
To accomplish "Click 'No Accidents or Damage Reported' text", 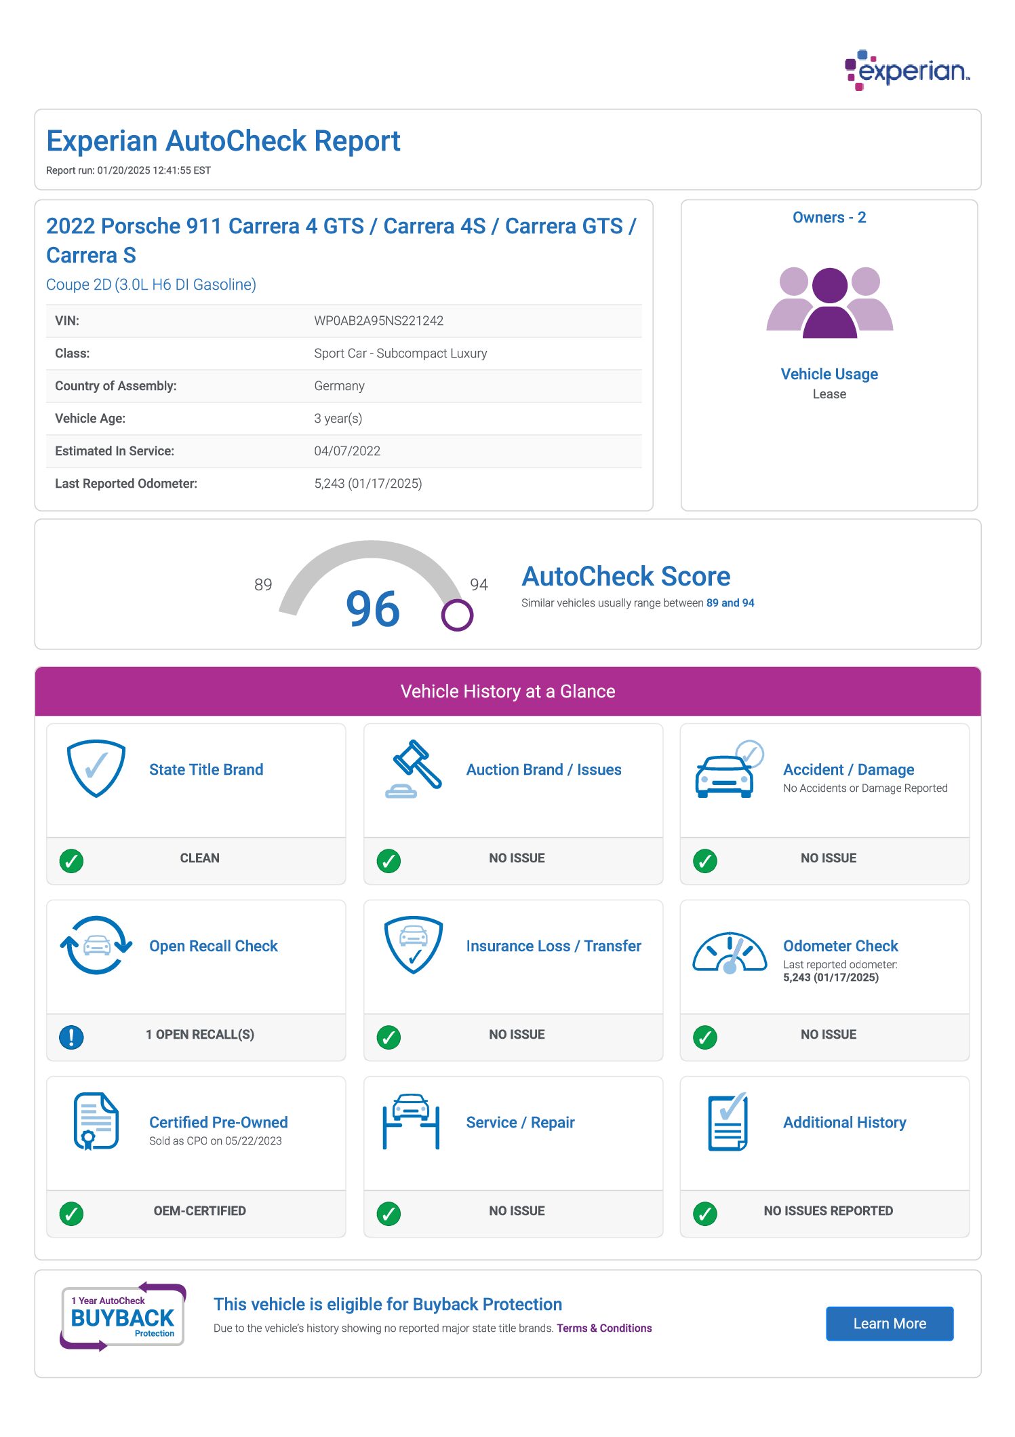I will coord(865,788).
